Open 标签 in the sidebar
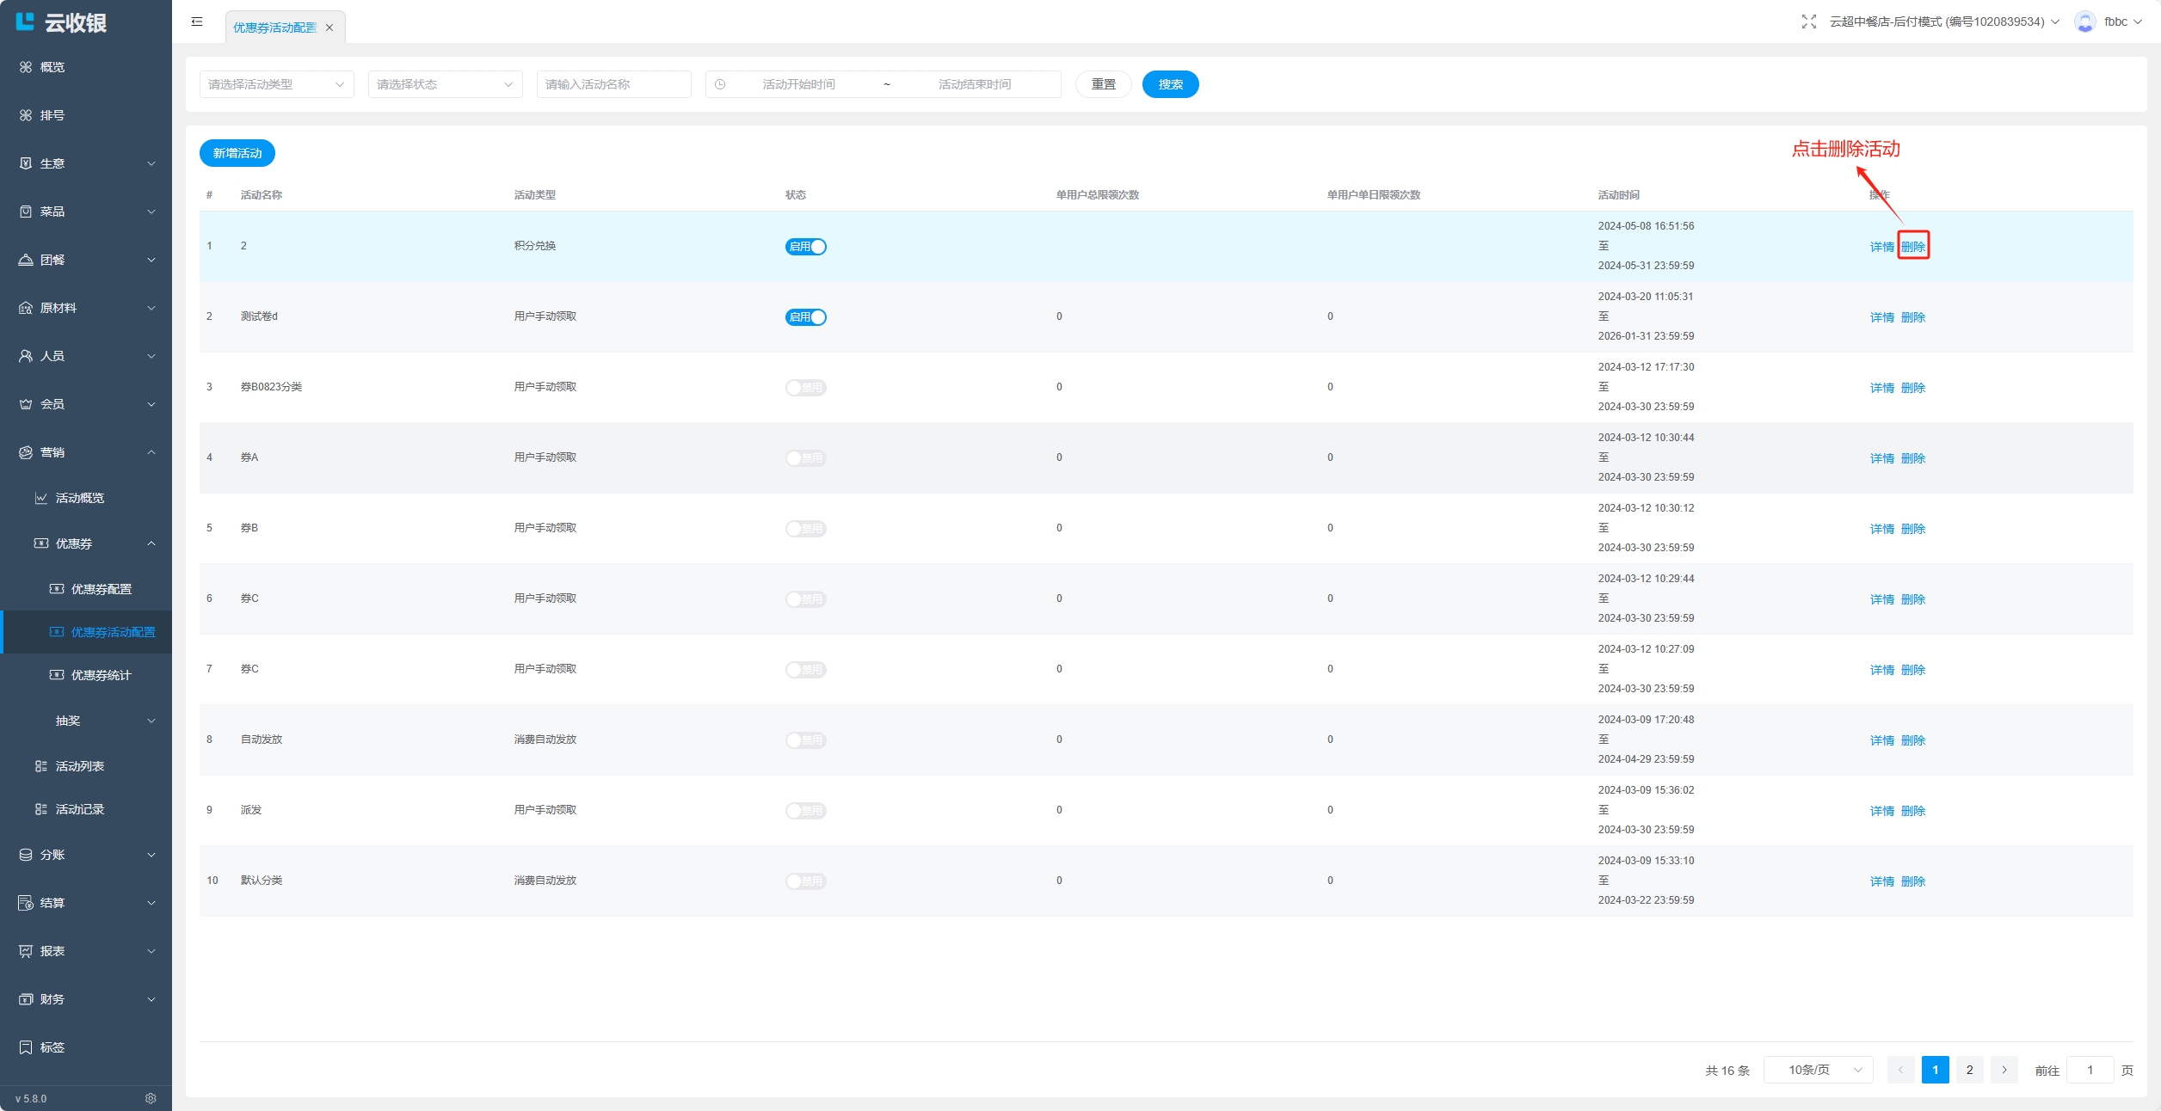 52,1047
